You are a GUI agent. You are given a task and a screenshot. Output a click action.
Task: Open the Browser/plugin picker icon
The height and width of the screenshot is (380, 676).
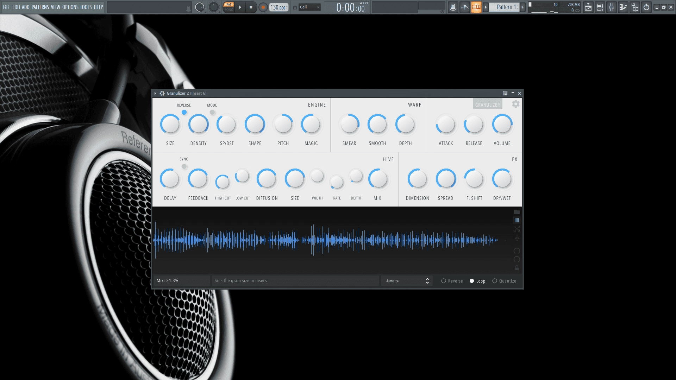635,7
